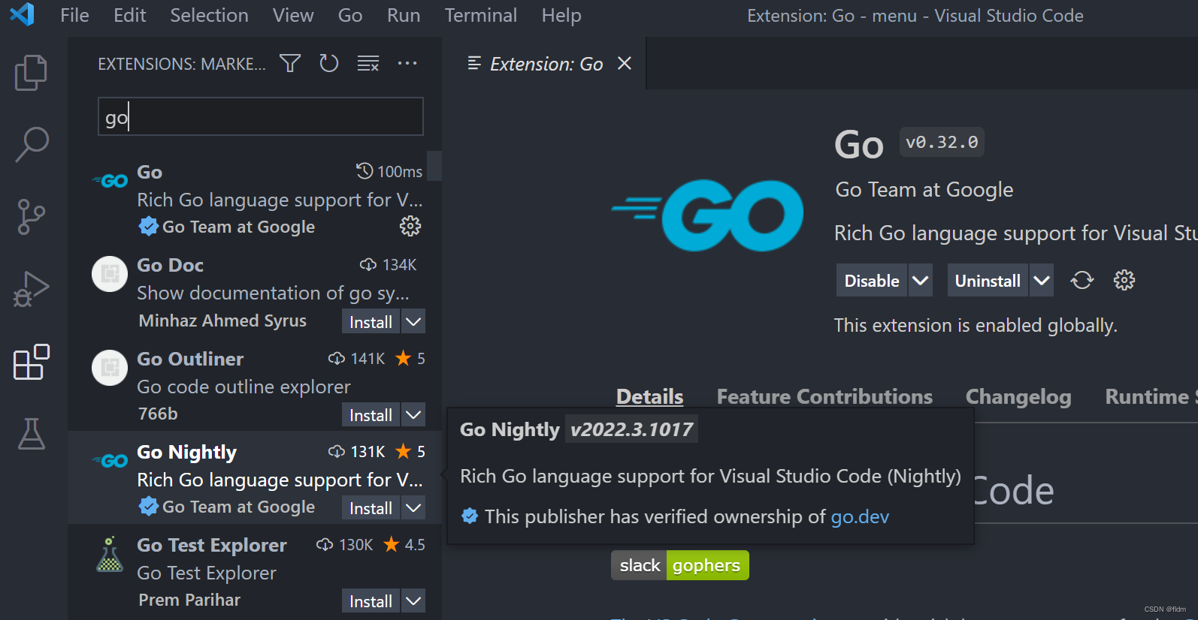Screen dimensions: 1198x620
Task: Open the Terminal menu
Action: point(481,15)
